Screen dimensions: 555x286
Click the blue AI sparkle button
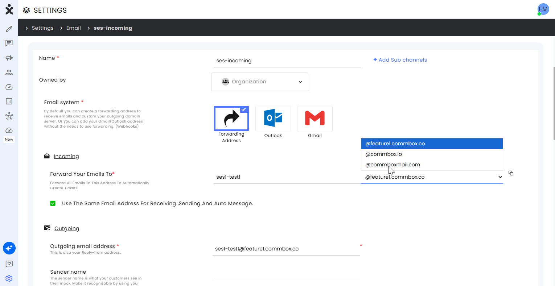pyautogui.click(x=9, y=248)
